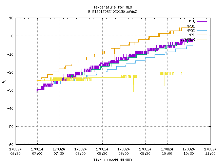This screenshot has height=163, width=217.
Task: Click the x-axis tick label 09:00
Action: pos(123,153)
